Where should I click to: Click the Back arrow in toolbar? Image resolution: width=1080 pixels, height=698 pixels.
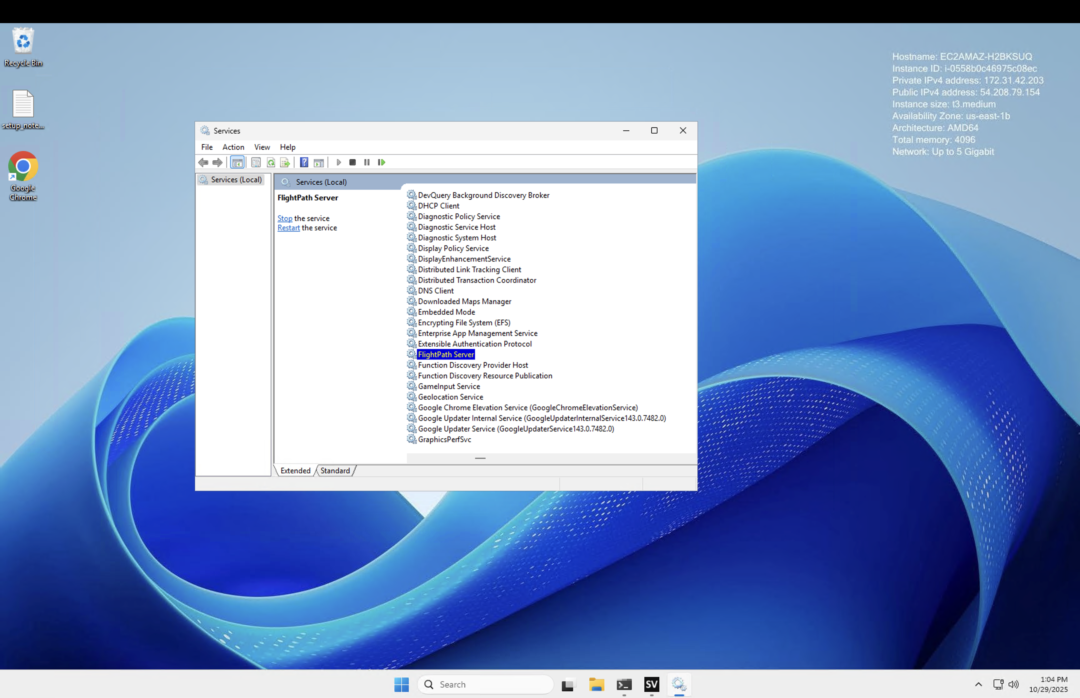coord(203,162)
